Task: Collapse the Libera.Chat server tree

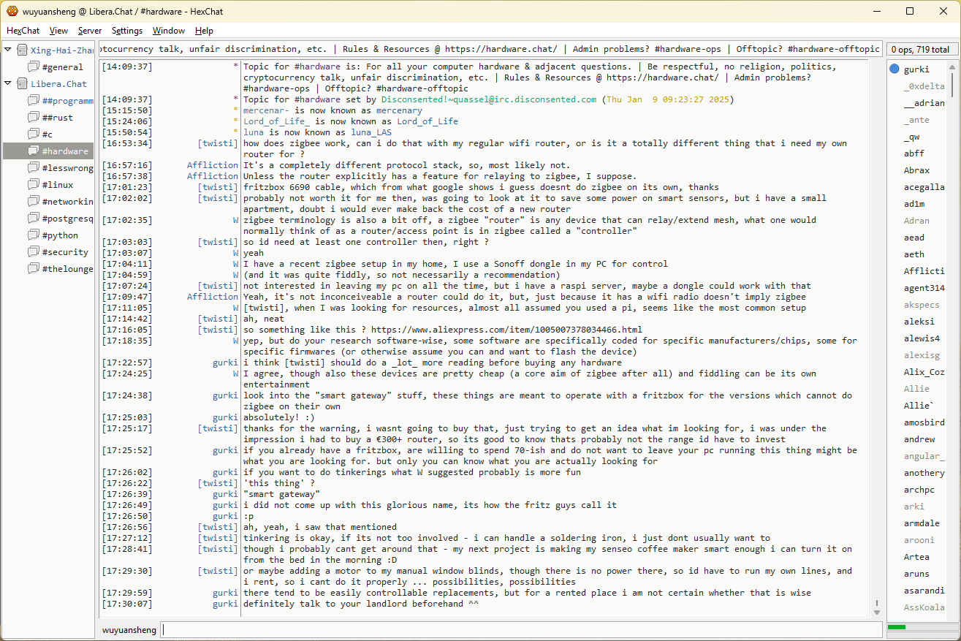Action: [x=8, y=83]
